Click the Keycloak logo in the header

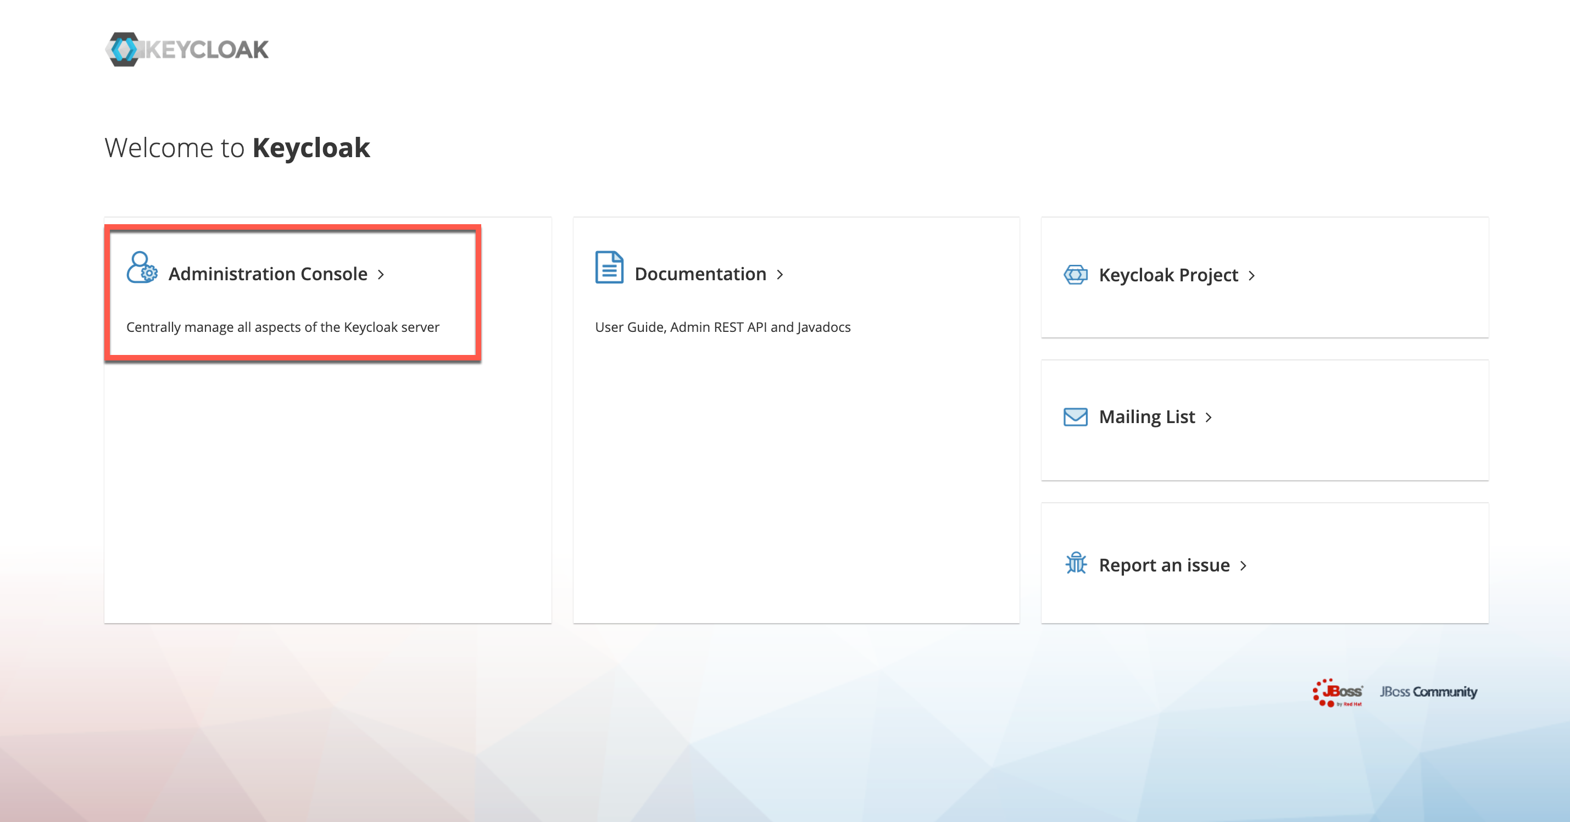click(x=186, y=49)
